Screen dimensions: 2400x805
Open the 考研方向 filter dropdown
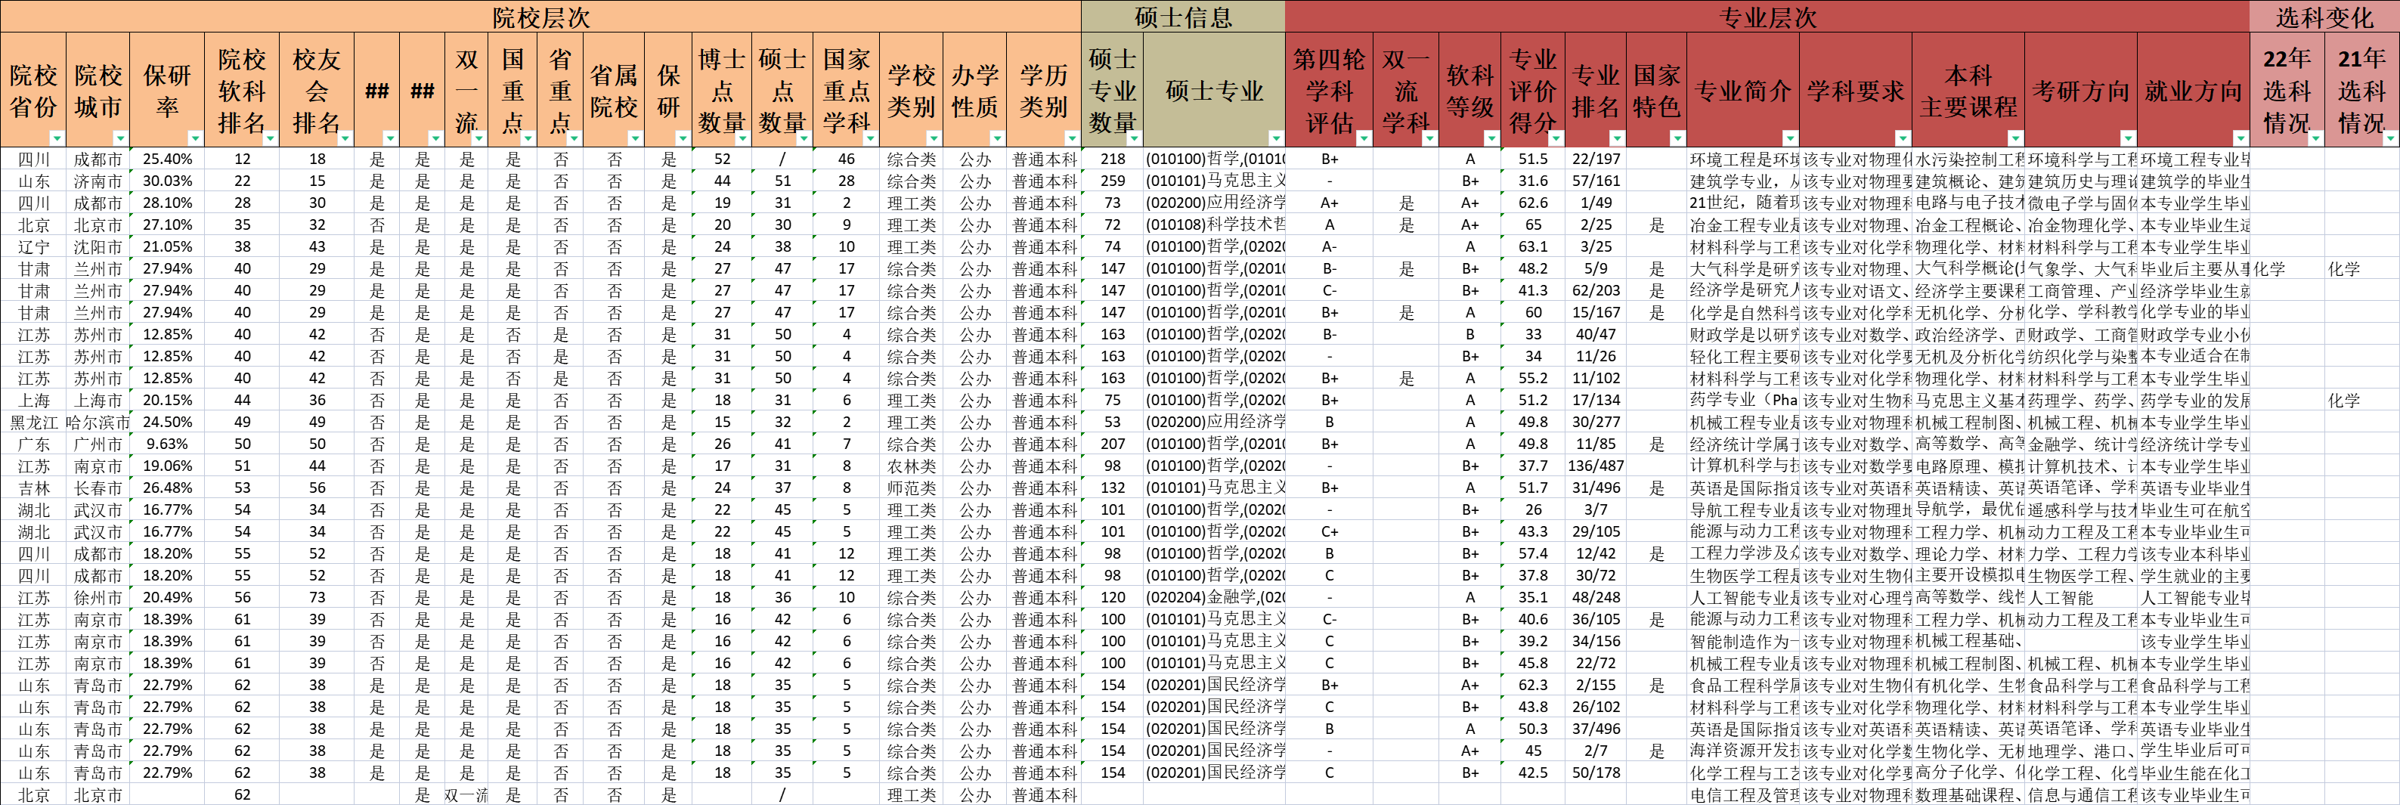tap(2128, 138)
